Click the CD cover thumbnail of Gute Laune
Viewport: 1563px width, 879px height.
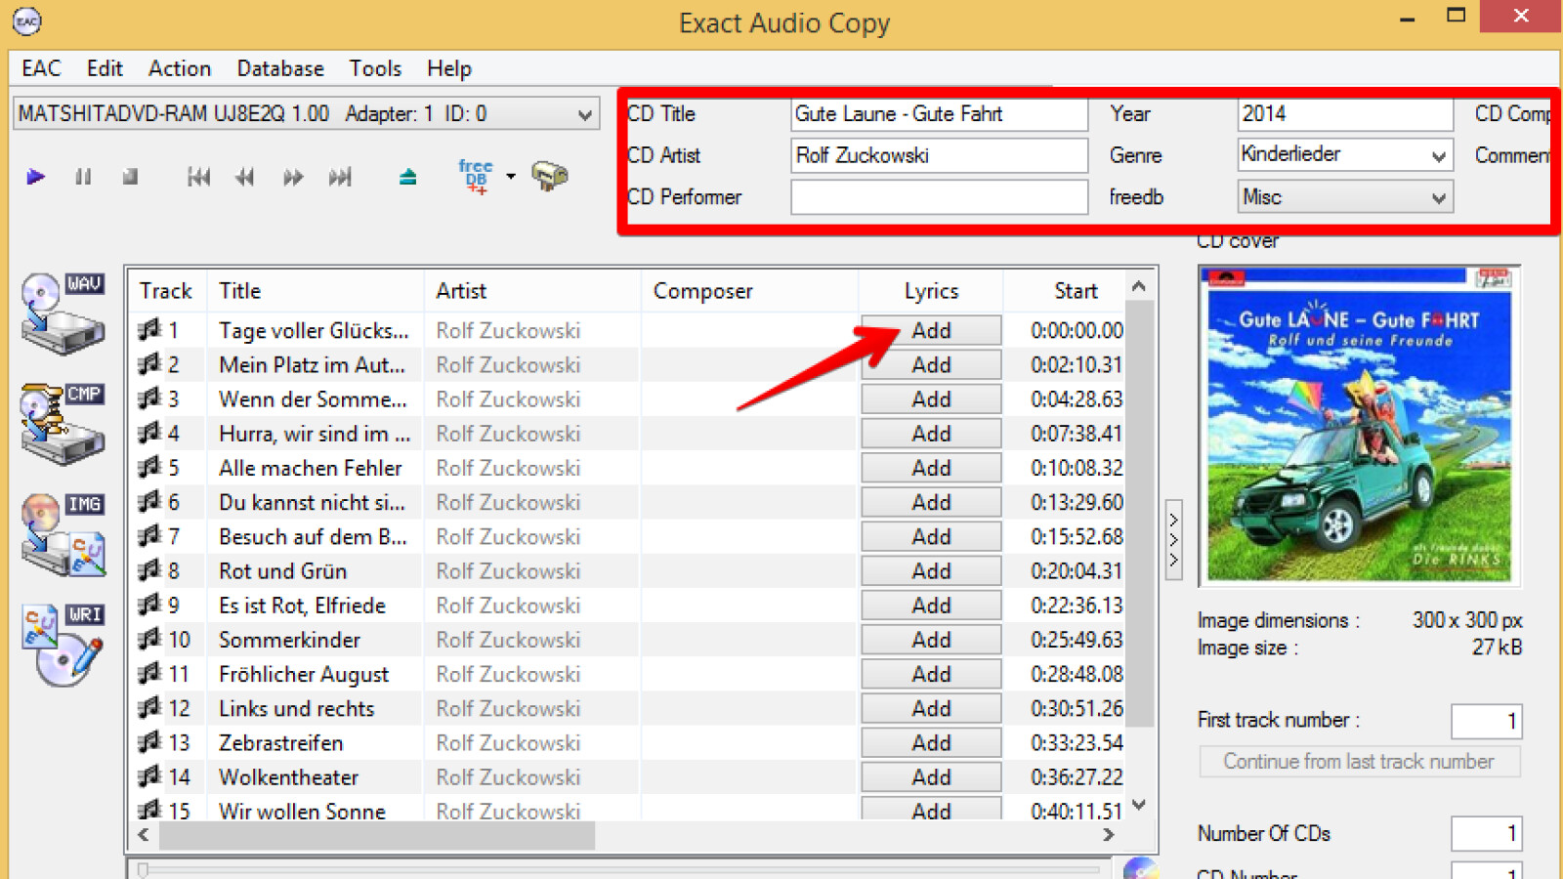pos(1359,424)
